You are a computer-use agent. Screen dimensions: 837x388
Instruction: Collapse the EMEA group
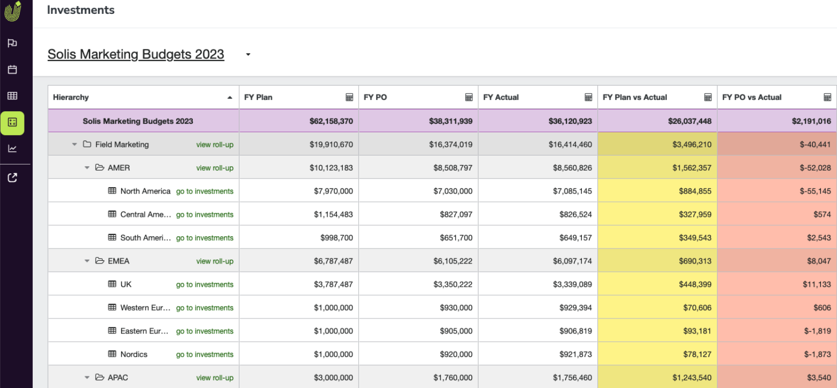coord(87,261)
